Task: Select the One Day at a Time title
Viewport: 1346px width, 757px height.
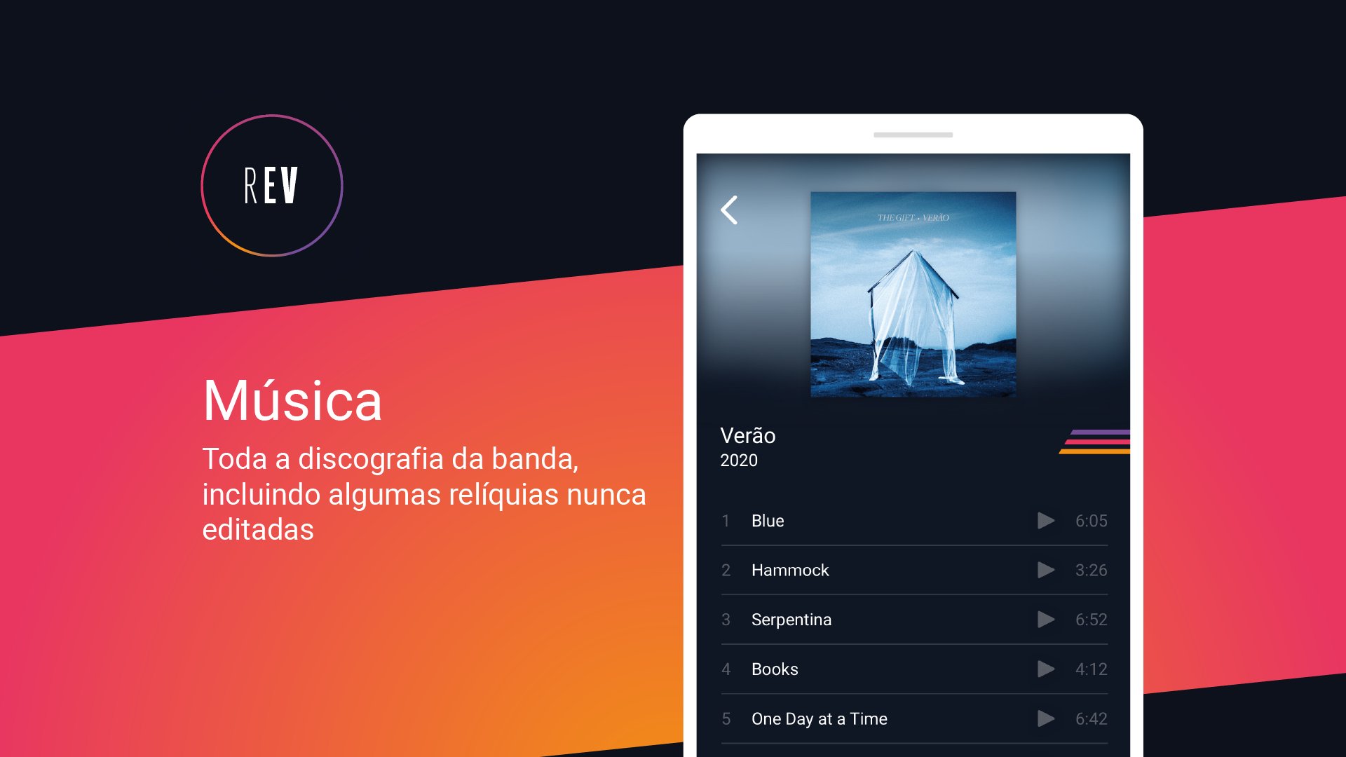Action: click(820, 718)
